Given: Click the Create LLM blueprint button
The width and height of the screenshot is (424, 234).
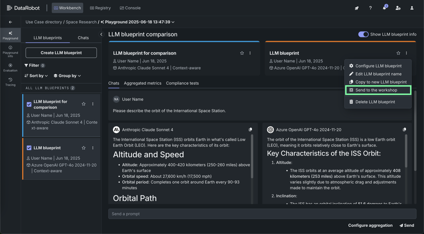Looking at the screenshot, I should click(x=61, y=53).
